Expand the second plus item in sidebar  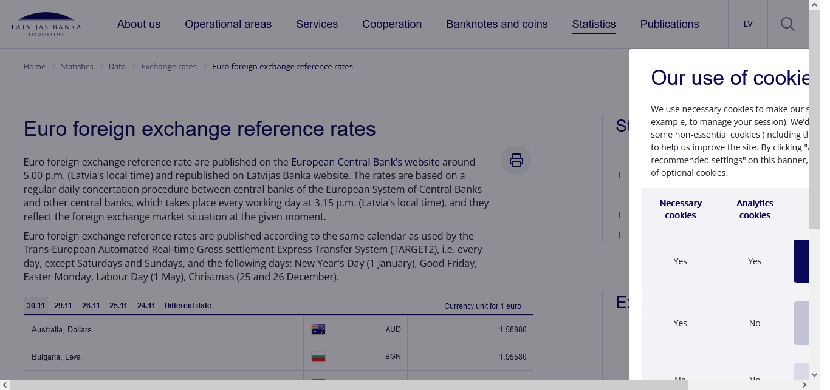(619, 215)
